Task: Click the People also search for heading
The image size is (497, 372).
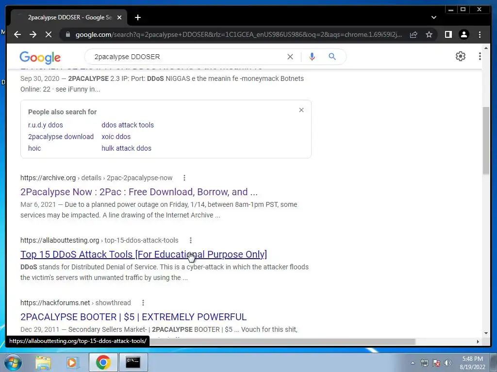Action: click(62, 112)
